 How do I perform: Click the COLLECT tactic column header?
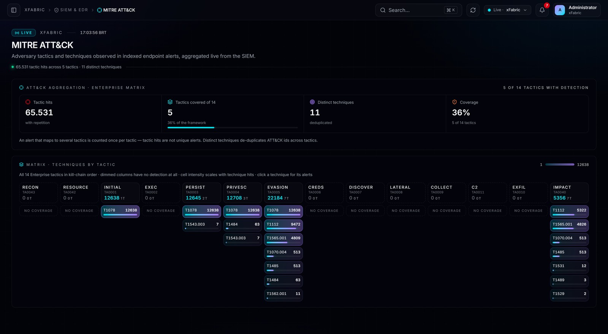coord(447,193)
